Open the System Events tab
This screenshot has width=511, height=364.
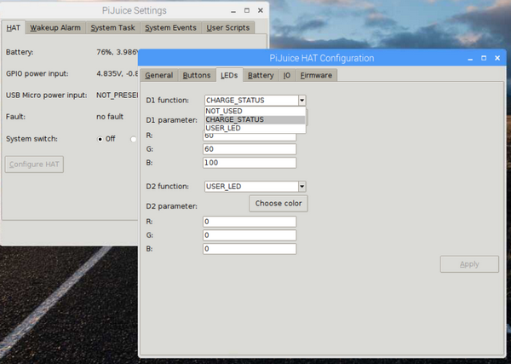pos(171,28)
